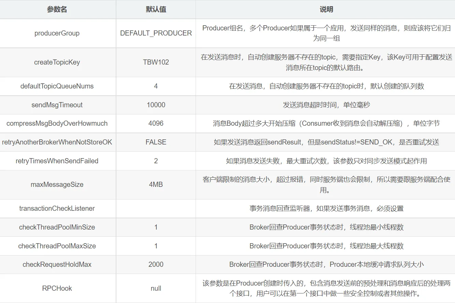Click the 参数名 column header
Screen dimensions: 455x303
pyautogui.click(x=57, y=10)
